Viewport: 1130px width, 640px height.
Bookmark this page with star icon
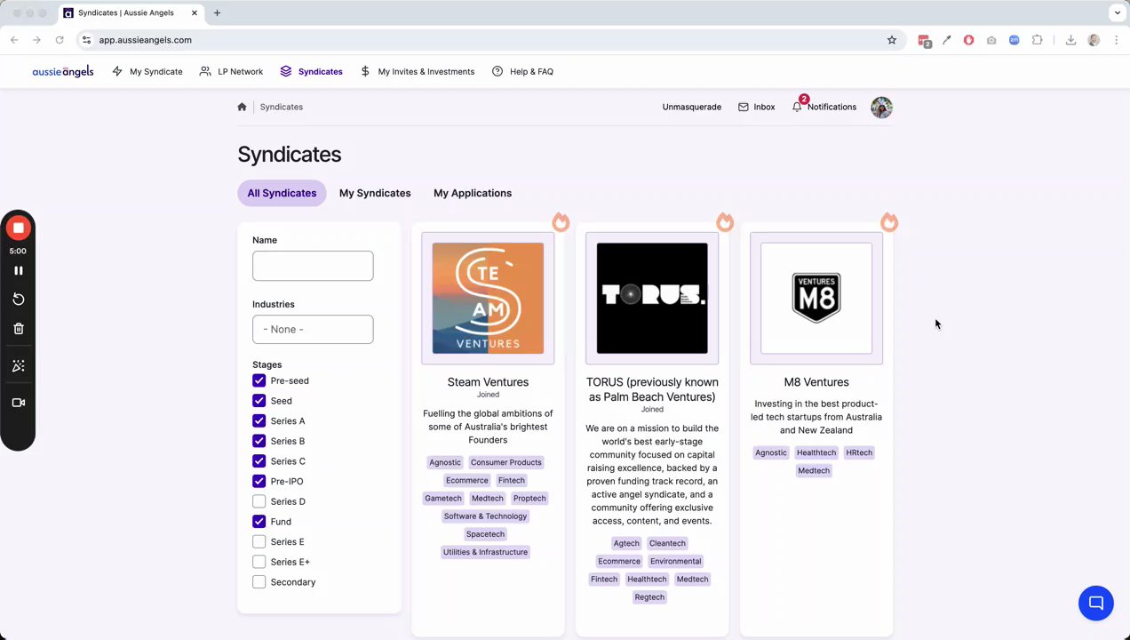(892, 40)
